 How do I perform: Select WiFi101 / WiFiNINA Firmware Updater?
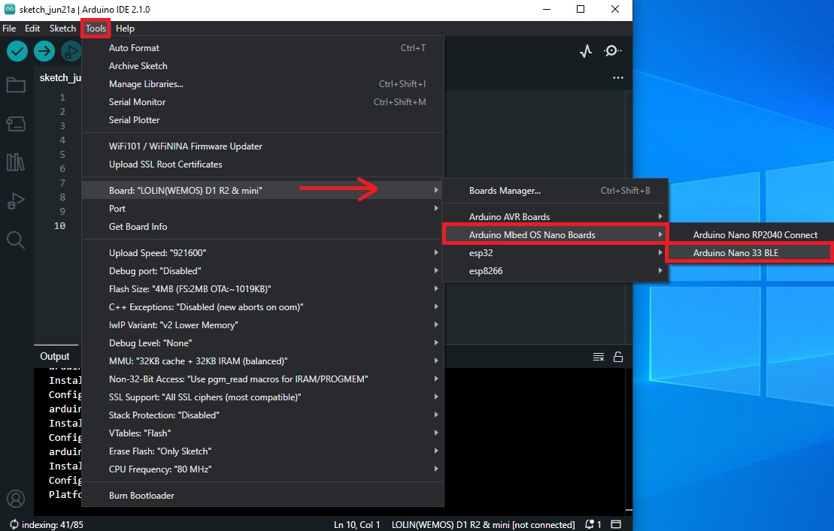tap(262, 146)
